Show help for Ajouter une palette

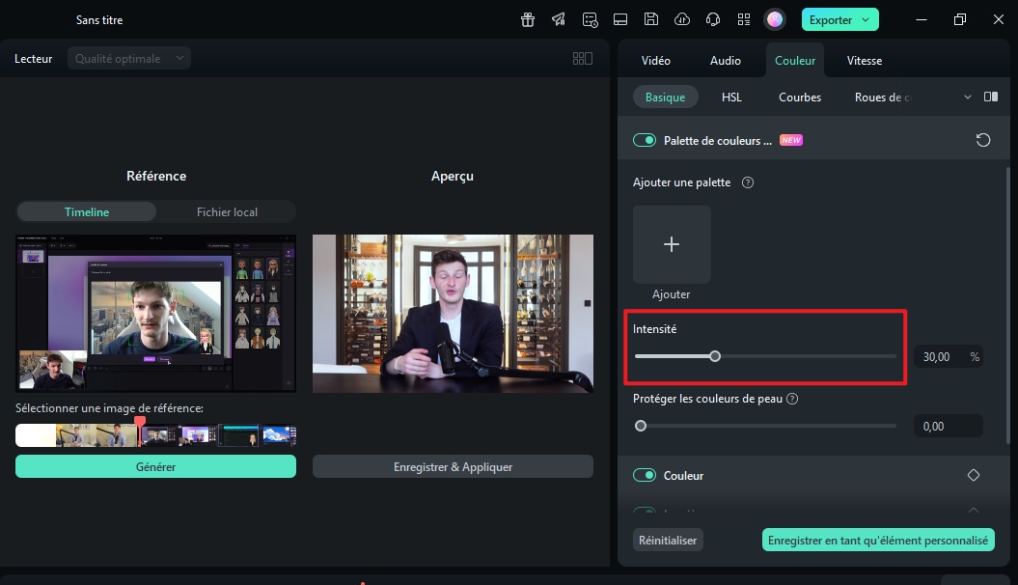(x=748, y=182)
